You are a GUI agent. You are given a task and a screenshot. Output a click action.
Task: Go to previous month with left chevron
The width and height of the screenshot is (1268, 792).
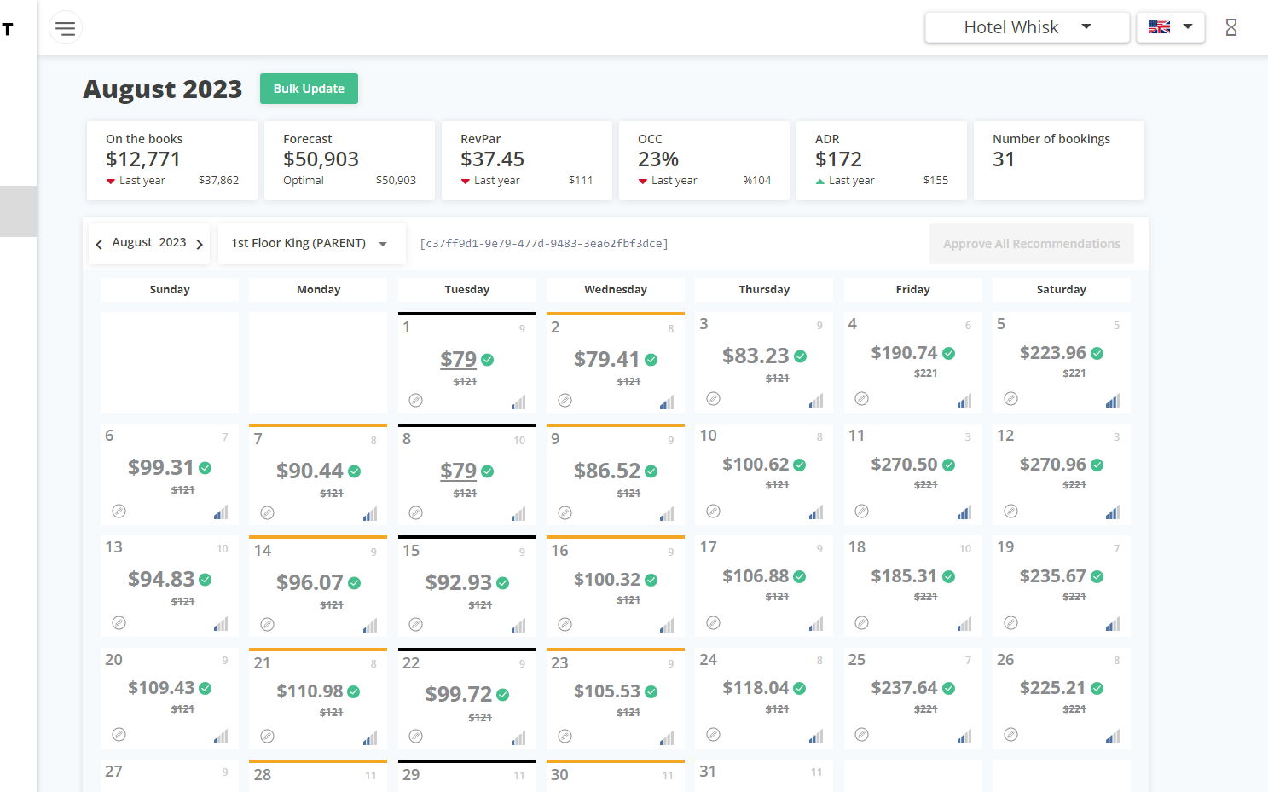click(x=99, y=245)
